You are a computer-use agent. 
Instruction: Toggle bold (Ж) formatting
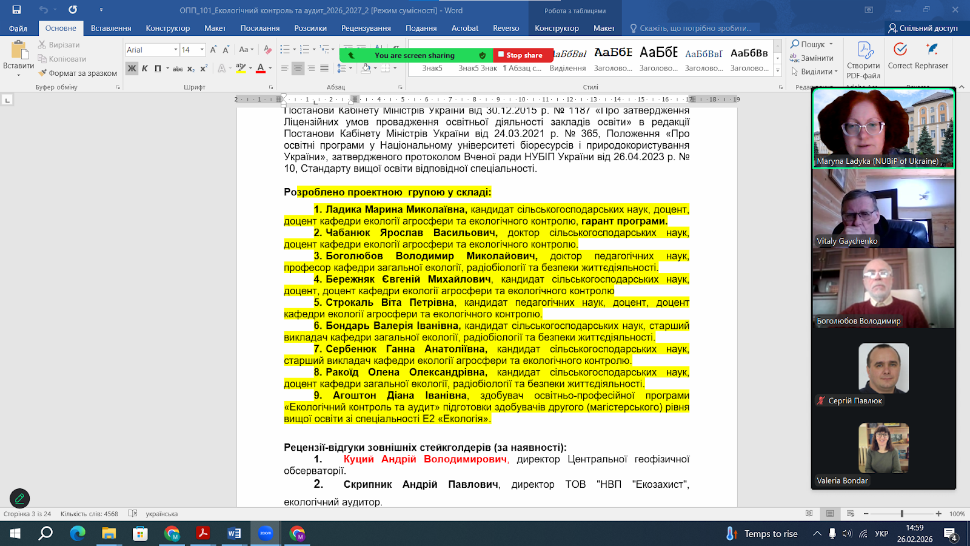point(132,69)
